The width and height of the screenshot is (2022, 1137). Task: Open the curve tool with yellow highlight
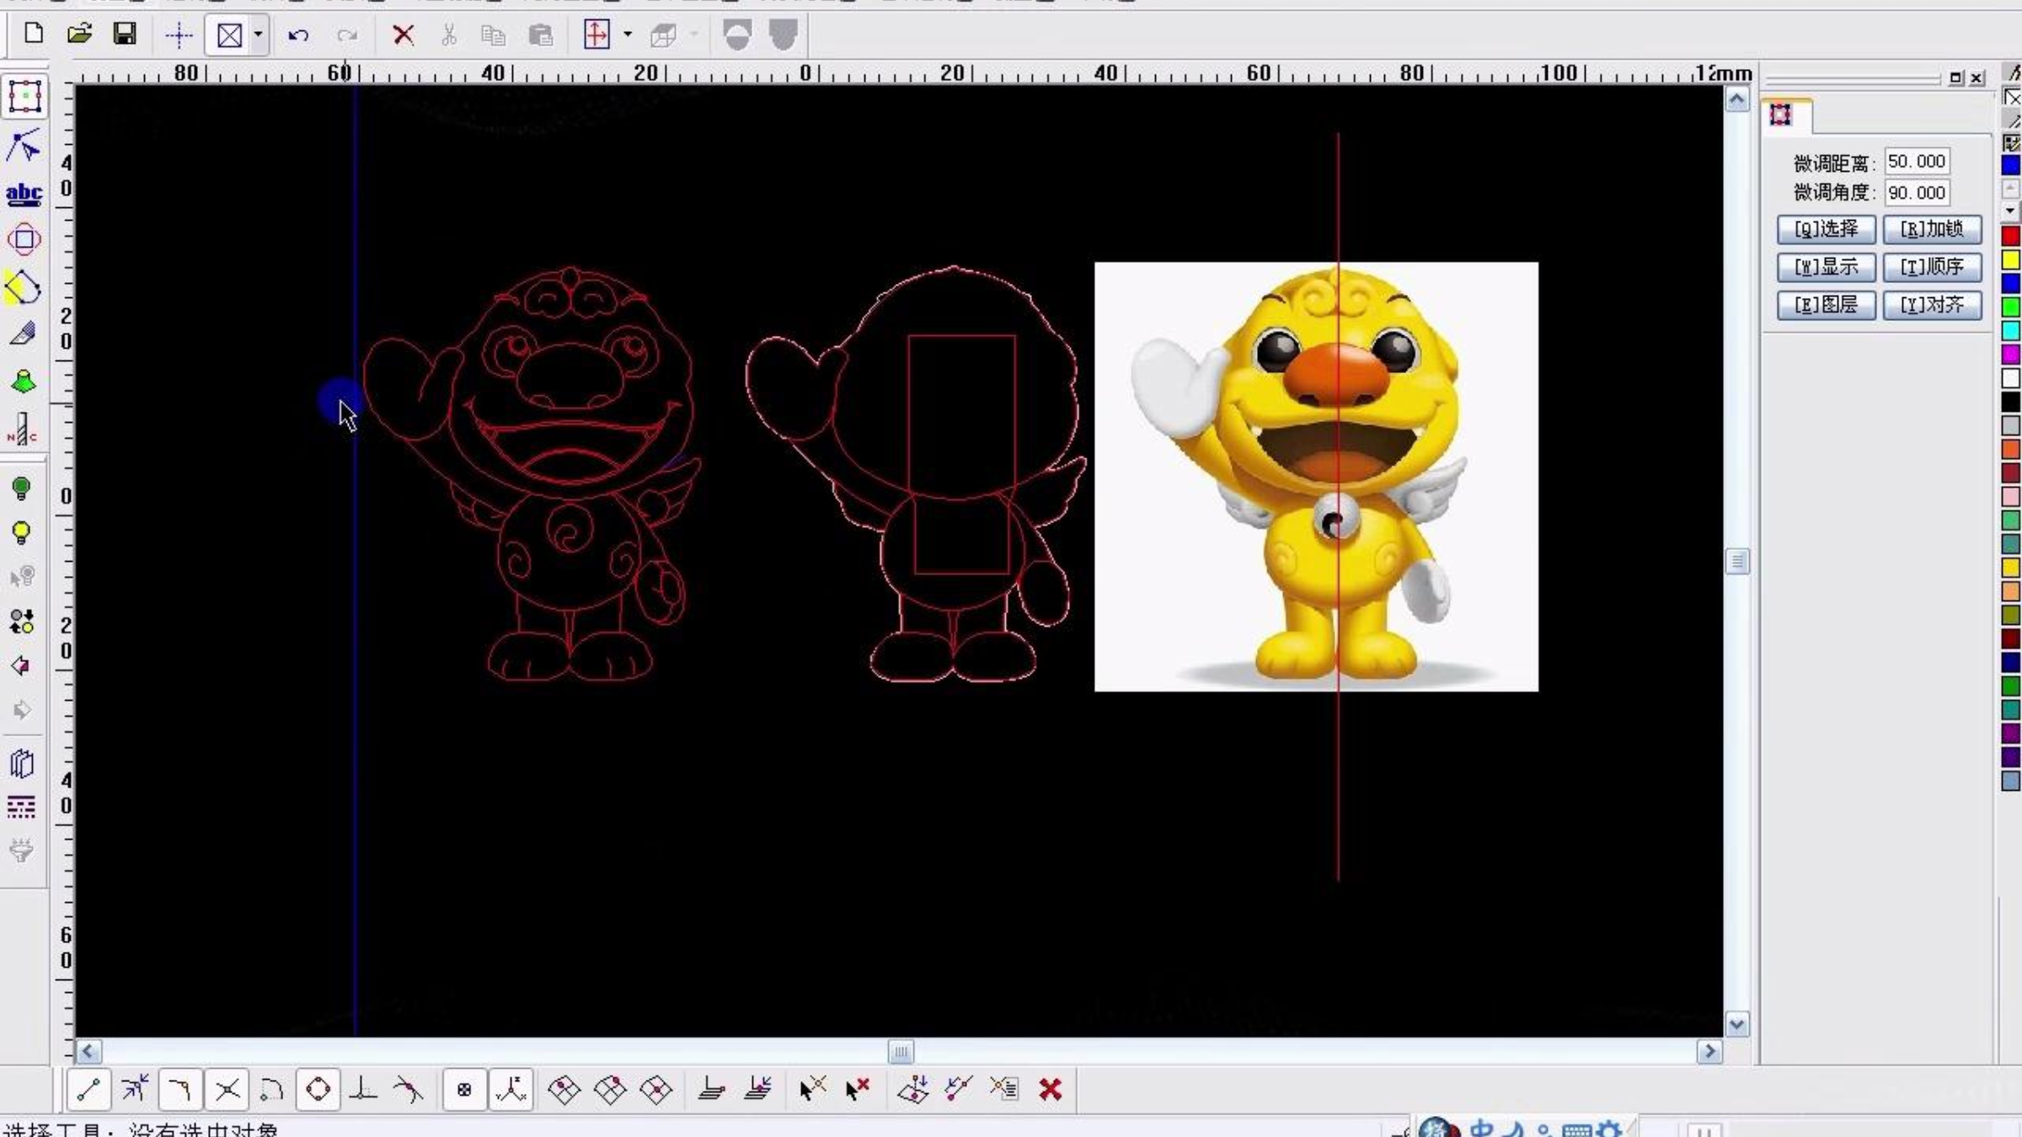[x=24, y=287]
